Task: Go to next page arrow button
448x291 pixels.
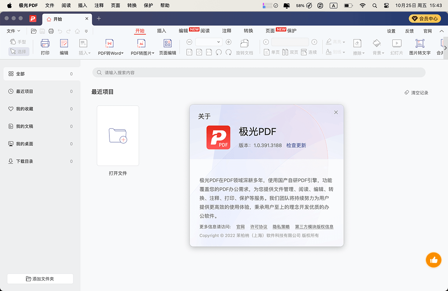Action: pyautogui.click(x=314, y=42)
